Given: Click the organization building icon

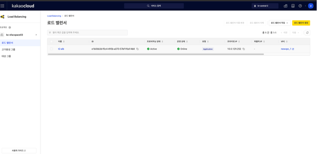Looking at the screenshot, I should pyautogui.click(x=285, y=6).
